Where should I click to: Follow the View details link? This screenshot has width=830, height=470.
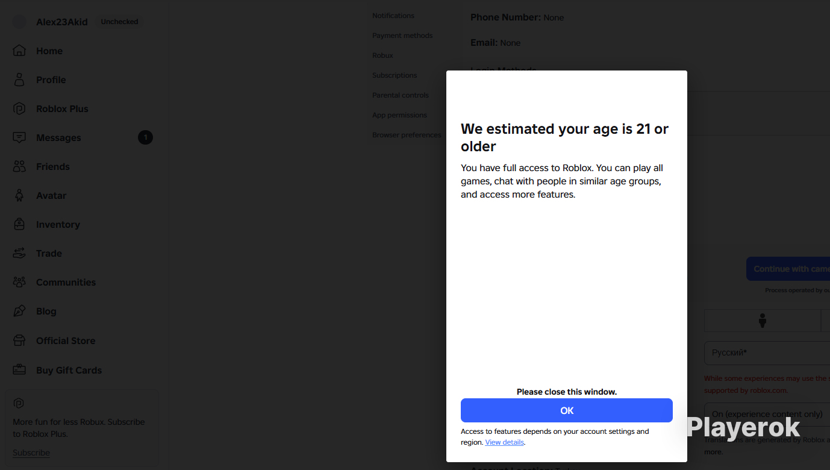click(505, 442)
